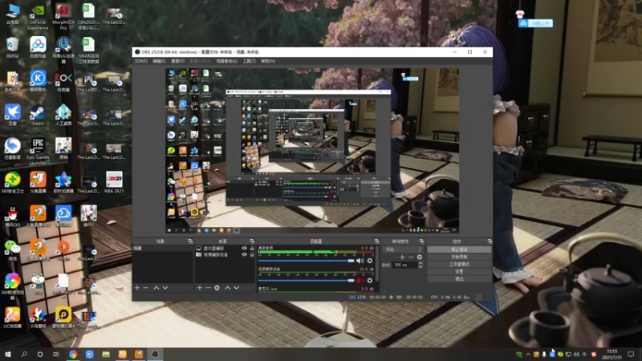Decrease transition duration with the down arrow
This screenshot has width=642, height=361.
point(421,267)
